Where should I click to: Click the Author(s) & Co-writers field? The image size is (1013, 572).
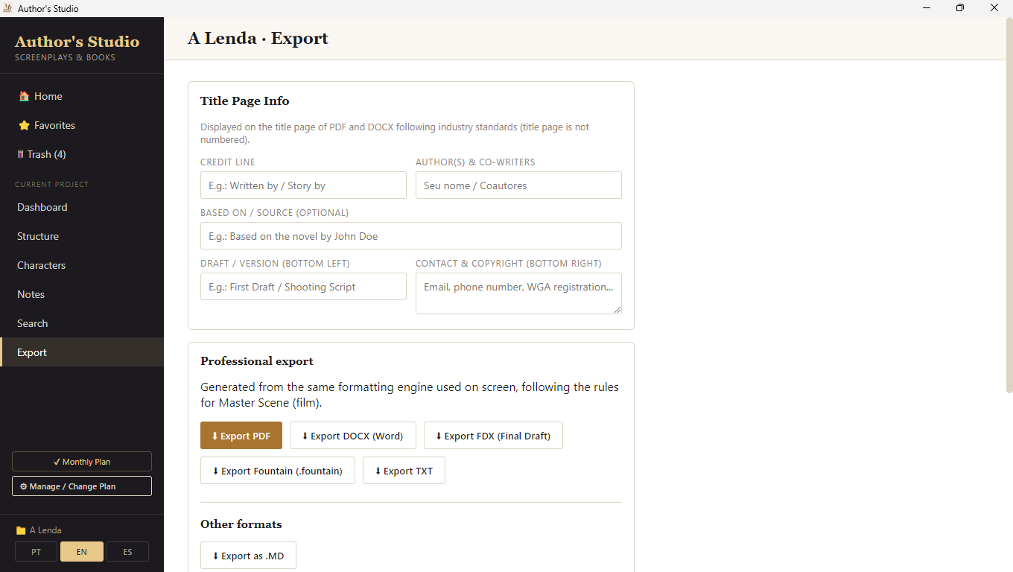pyautogui.click(x=518, y=185)
